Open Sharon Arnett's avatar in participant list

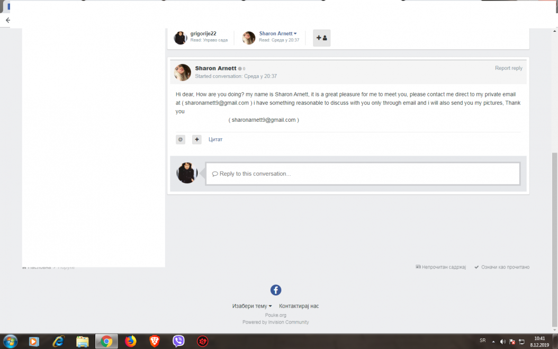[x=249, y=38]
